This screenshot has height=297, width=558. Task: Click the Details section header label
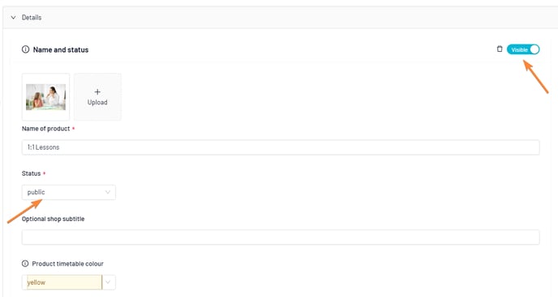32,18
